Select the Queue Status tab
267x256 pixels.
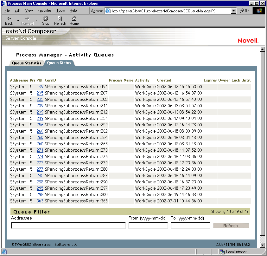tap(59, 63)
